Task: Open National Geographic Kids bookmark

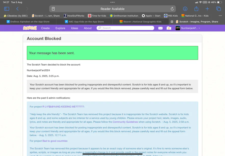Action: pyautogui.click(x=195, y=16)
